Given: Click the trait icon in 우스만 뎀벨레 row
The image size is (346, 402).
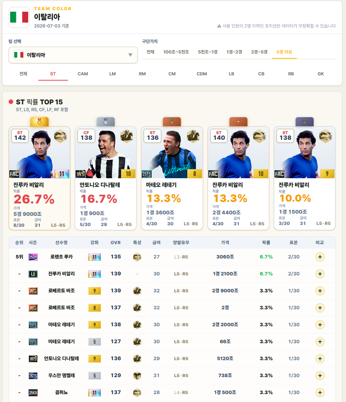Looking at the screenshot, I should coord(137,376).
